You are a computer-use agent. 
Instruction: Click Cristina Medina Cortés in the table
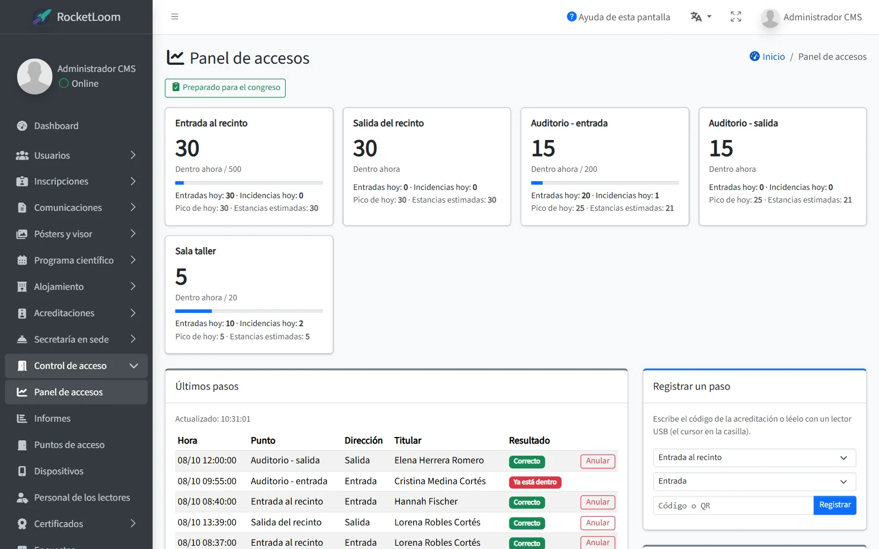(x=440, y=481)
